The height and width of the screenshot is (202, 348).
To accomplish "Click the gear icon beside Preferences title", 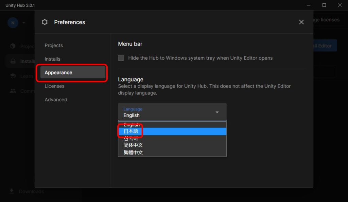I will (45, 22).
